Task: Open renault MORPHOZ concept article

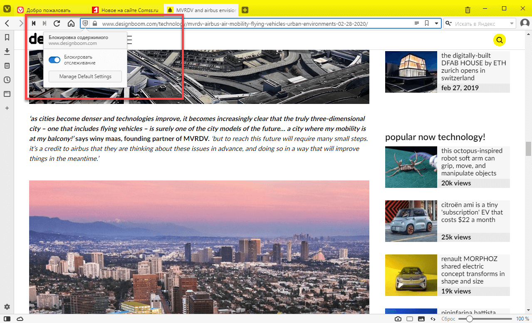Action: 473,270
